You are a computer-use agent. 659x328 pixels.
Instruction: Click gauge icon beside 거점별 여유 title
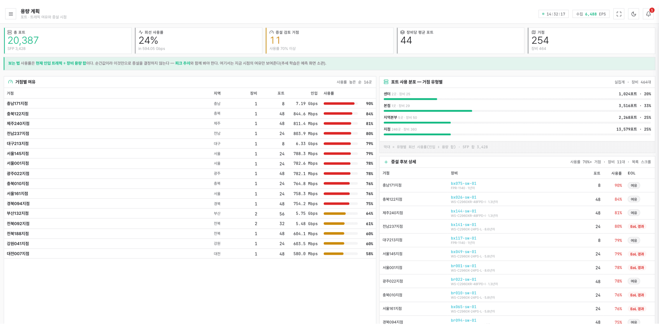click(11, 82)
